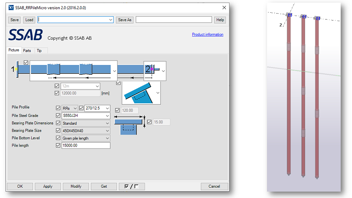Toggle checkbox above the pile segment picture

[x=26, y=63]
